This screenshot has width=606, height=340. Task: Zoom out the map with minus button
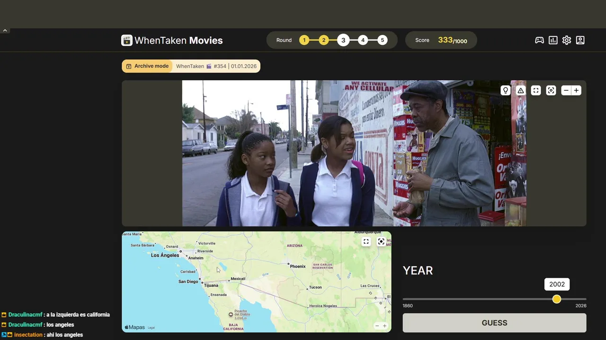tap(377, 326)
